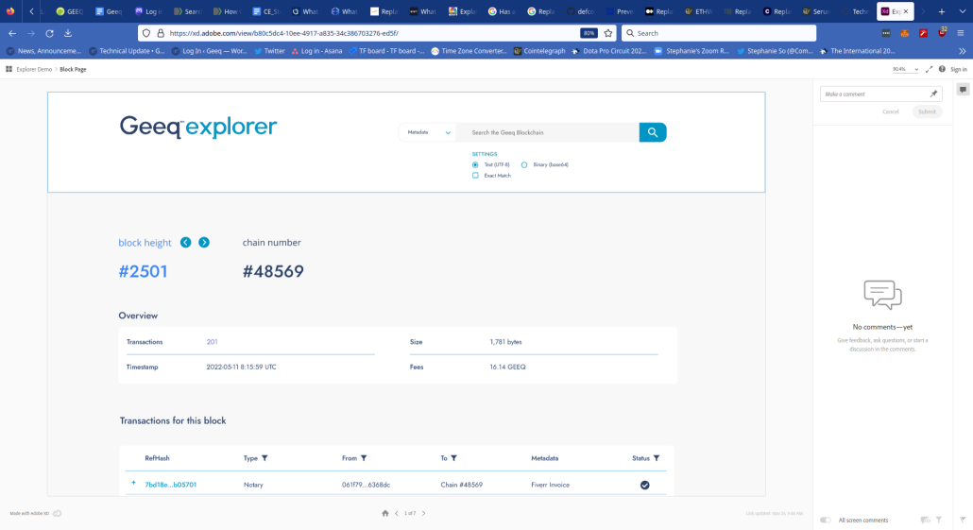Go to the previous block height
973x530 pixels.
pyautogui.click(x=185, y=243)
